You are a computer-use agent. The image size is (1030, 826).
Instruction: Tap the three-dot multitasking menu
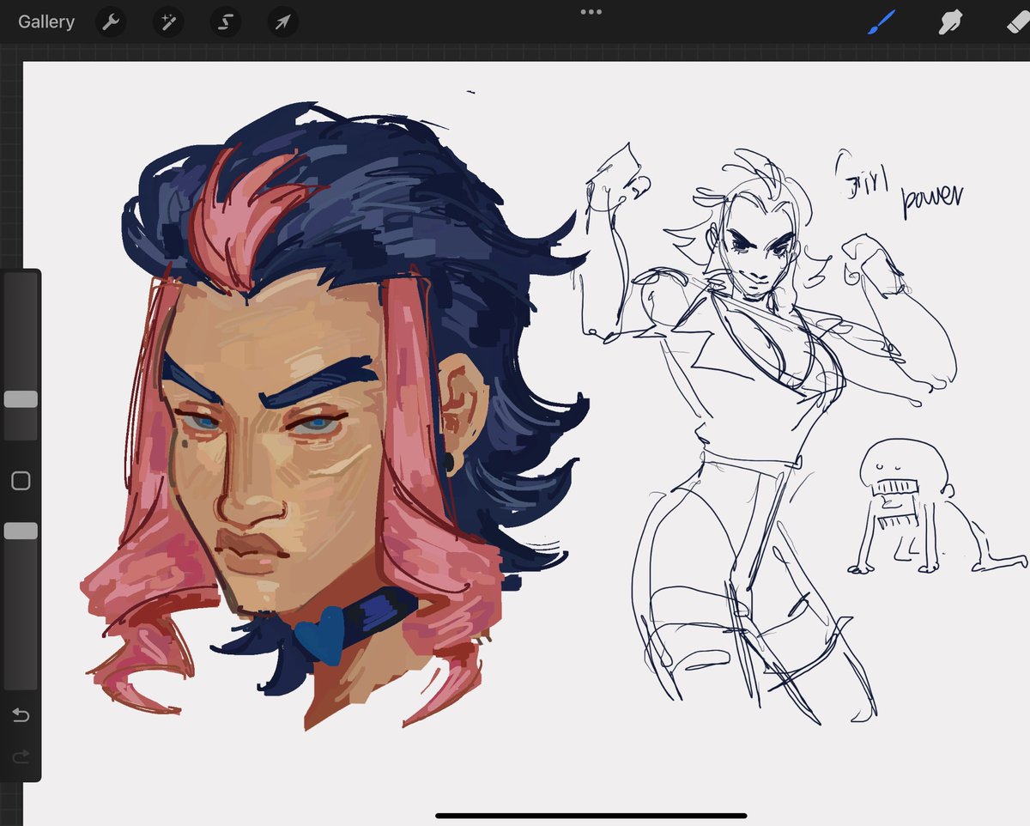(x=591, y=11)
